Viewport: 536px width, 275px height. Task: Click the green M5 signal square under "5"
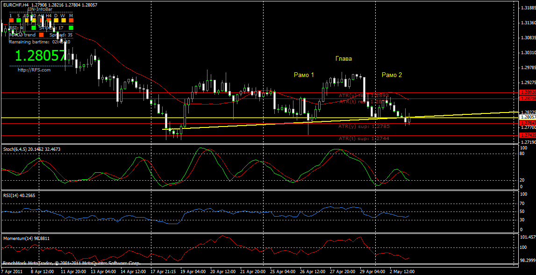pos(19,21)
